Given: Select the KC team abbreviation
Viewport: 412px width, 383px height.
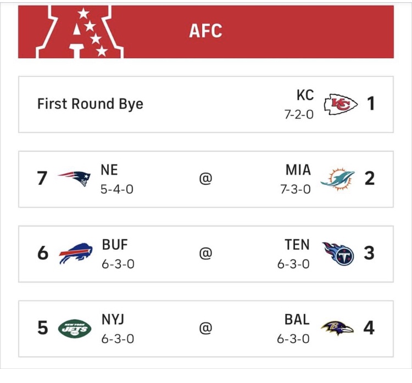Looking at the screenshot, I should (305, 95).
